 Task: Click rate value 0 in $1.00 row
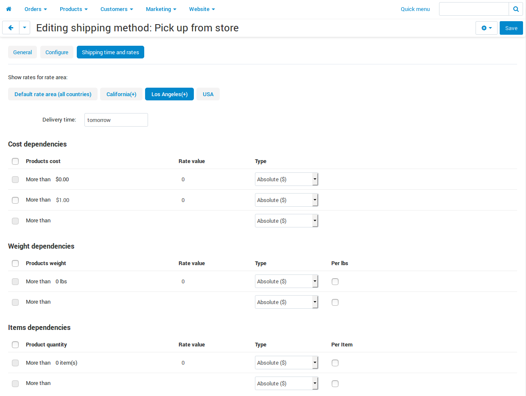183,200
